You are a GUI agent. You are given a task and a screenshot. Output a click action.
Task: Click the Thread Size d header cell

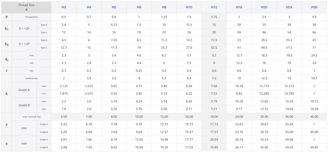pos(26,7)
